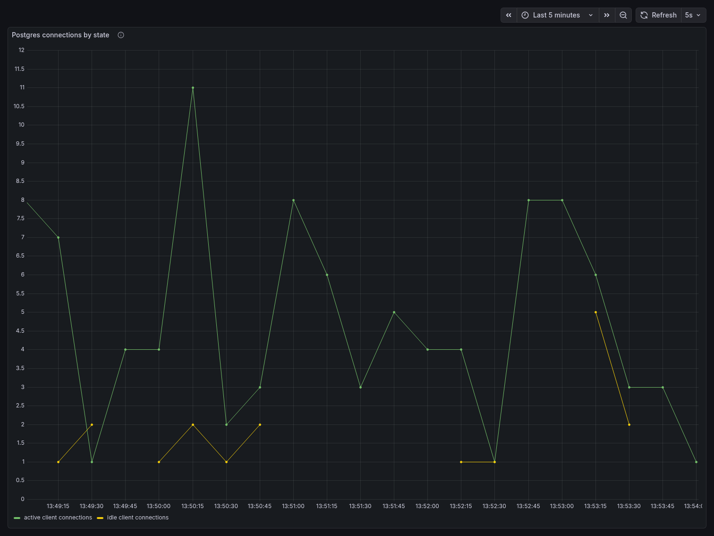714x536 pixels.
Task: Zoom out the time range with the magnifier icon
Action: pyautogui.click(x=623, y=15)
